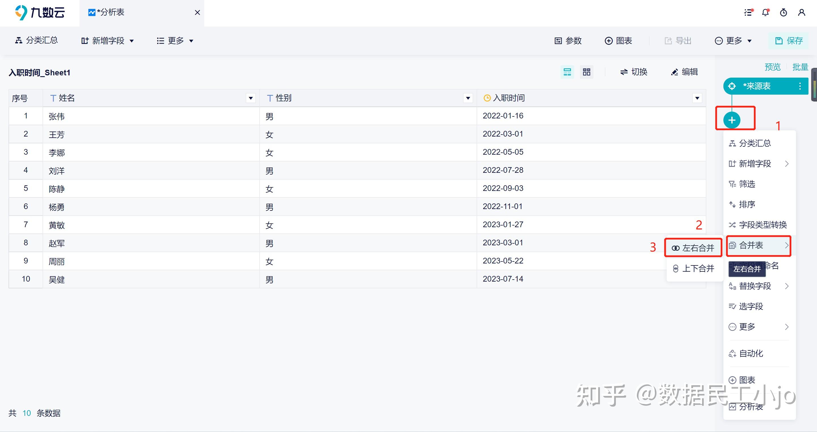Click the source table three-dot menu
This screenshot has height=432, width=817.
800,86
